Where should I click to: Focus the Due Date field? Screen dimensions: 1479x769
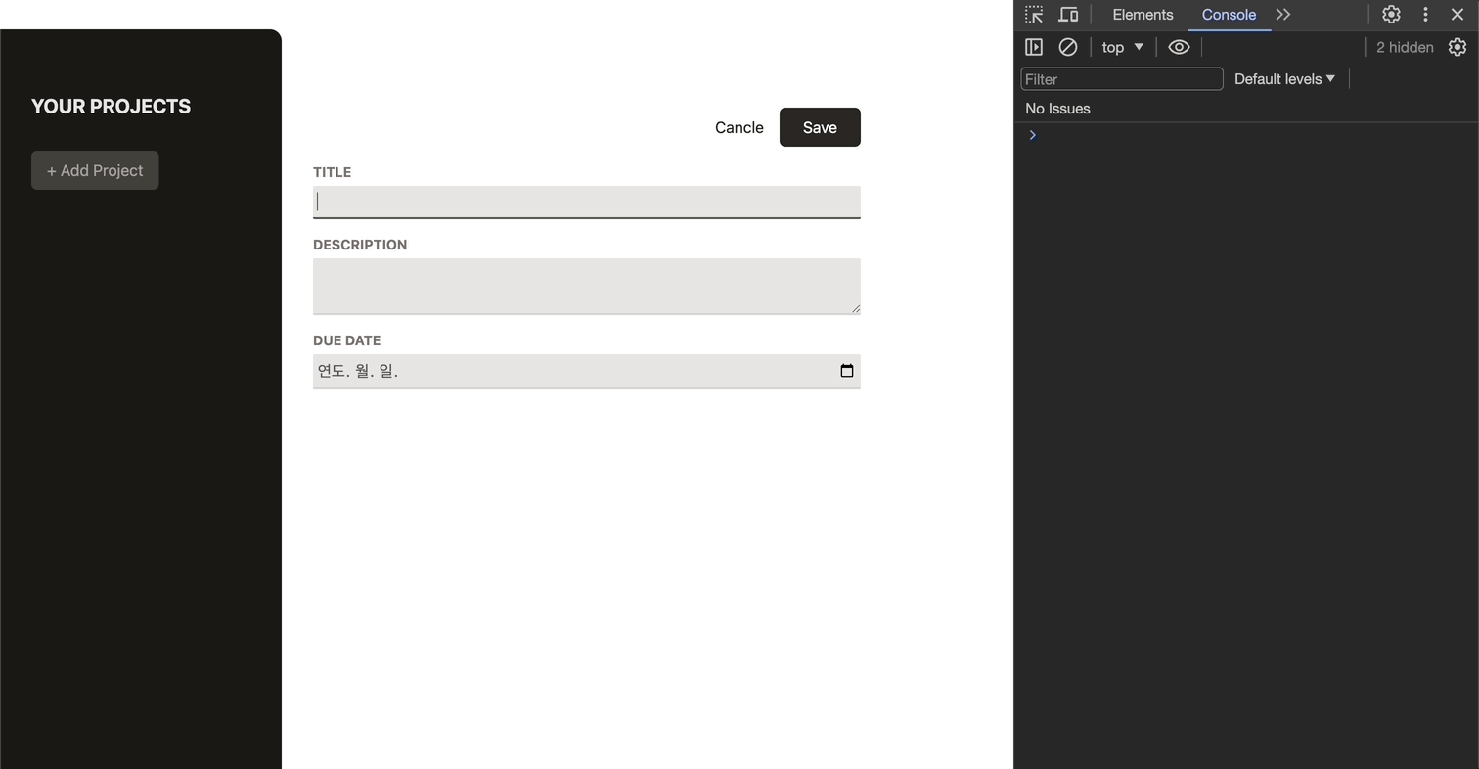(587, 372)
